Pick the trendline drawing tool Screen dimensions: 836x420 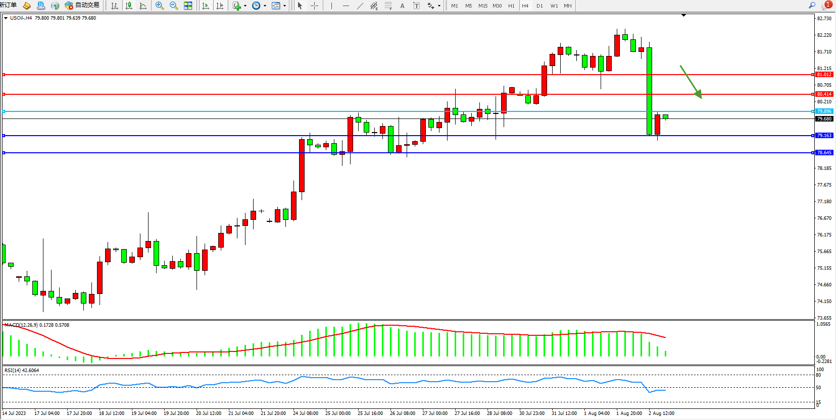360,6
